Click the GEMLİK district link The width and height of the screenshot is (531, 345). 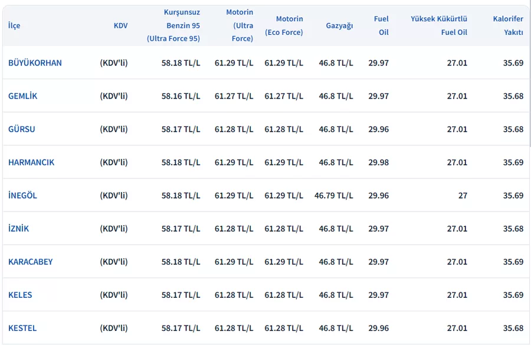[22, 96]
